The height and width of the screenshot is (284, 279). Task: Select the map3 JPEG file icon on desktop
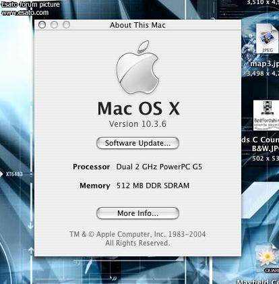pos(268,38)
